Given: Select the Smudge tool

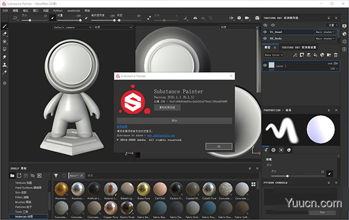Looking at the screenshot, I should [x=5, y=57].
